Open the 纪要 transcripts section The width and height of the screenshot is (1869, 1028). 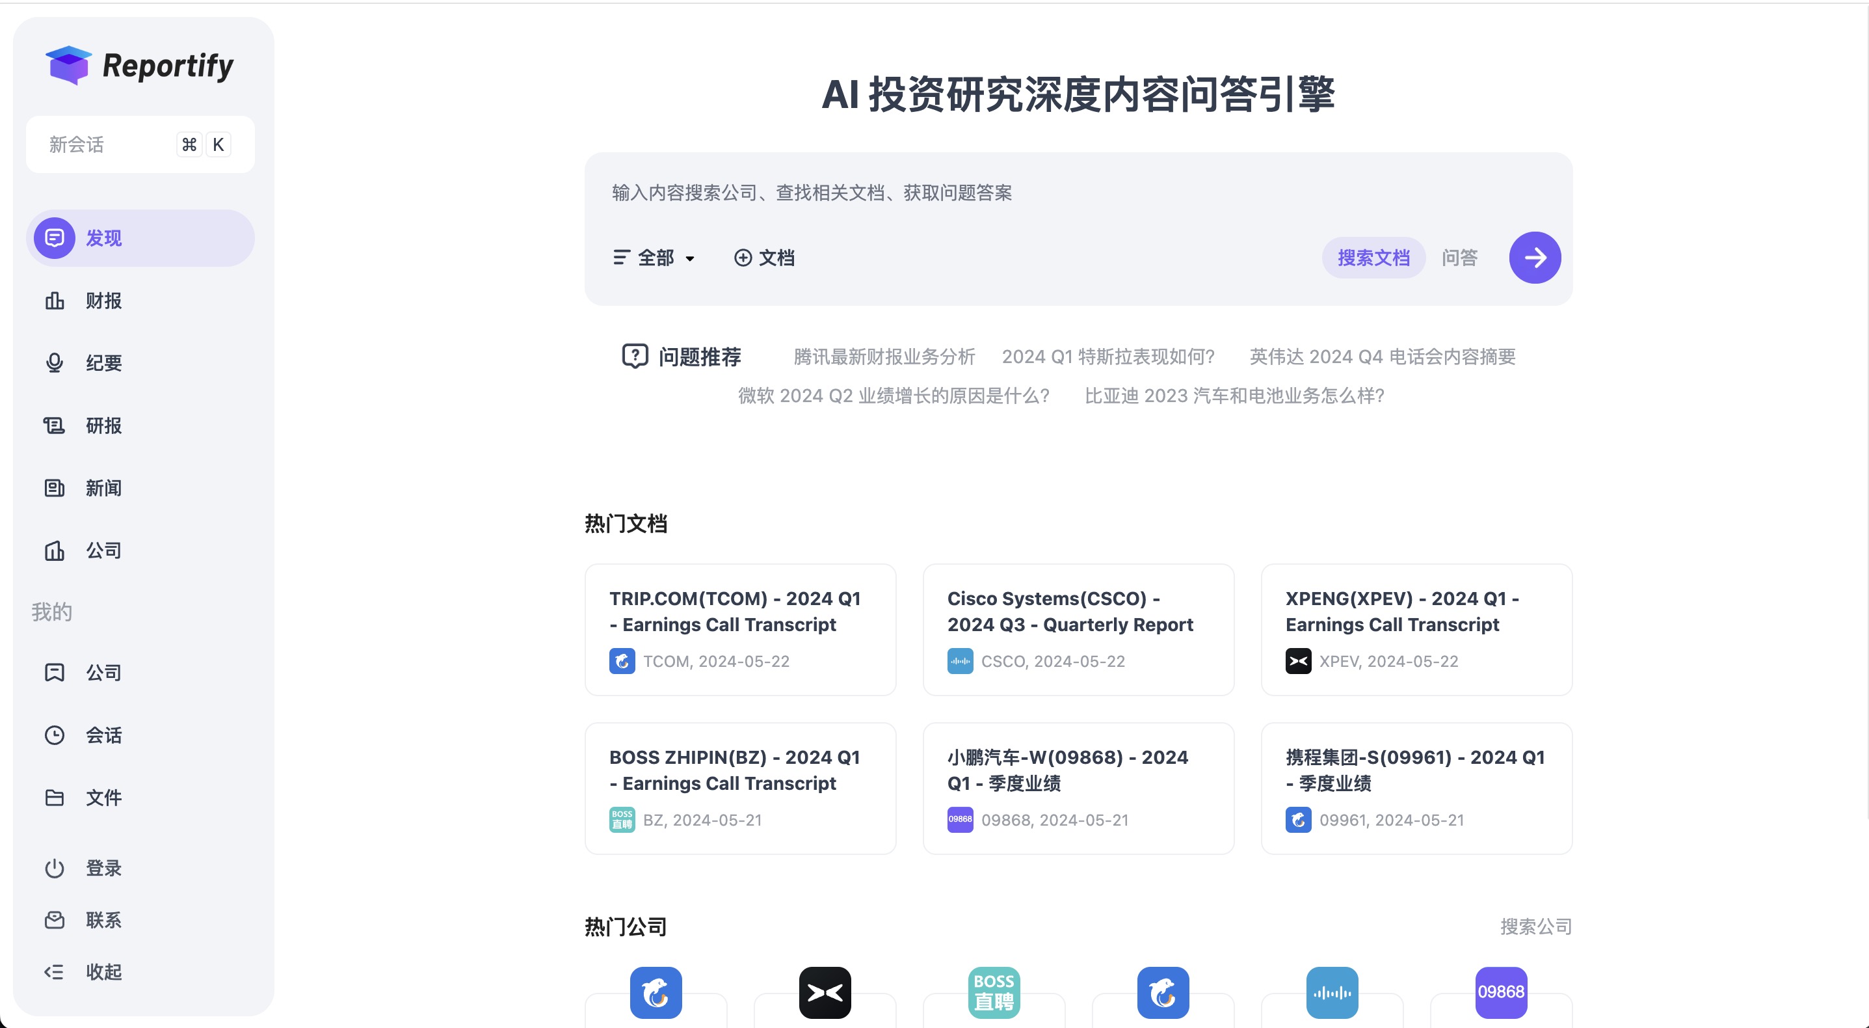click(x=140, y=363)
